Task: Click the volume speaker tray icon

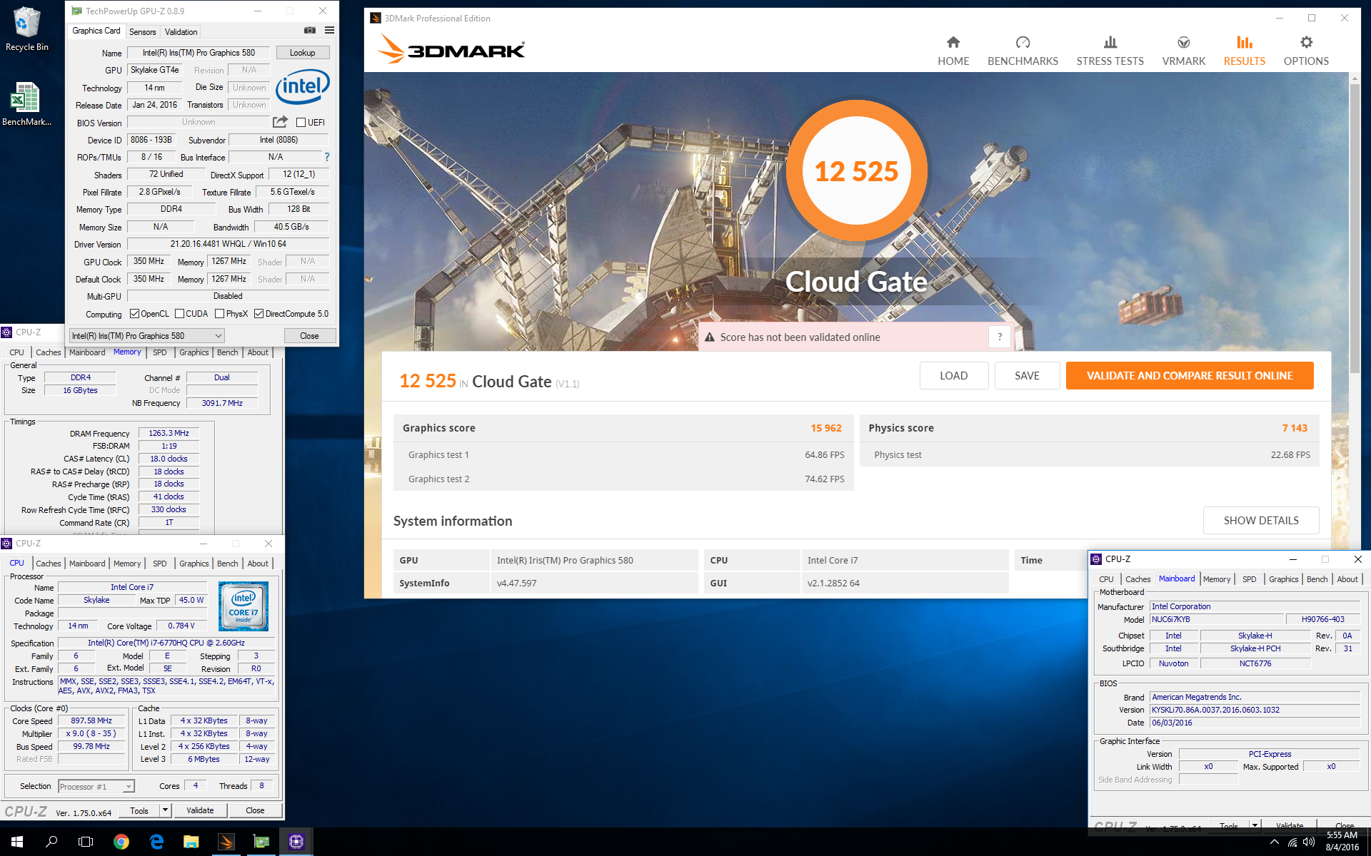Action: point(1308,842)
